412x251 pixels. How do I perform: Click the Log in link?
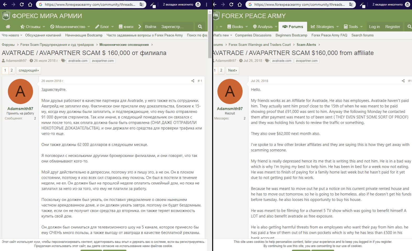click(x=374, y=27)
